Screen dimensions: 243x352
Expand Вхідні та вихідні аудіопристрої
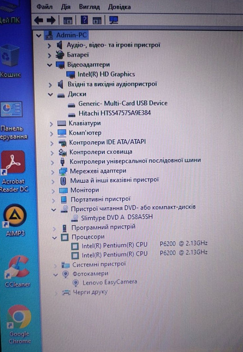[x=50, y=85]
